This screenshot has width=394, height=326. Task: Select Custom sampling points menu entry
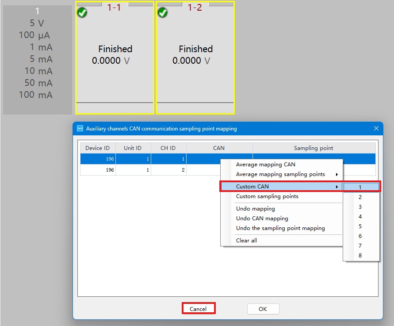coord(267,196)
